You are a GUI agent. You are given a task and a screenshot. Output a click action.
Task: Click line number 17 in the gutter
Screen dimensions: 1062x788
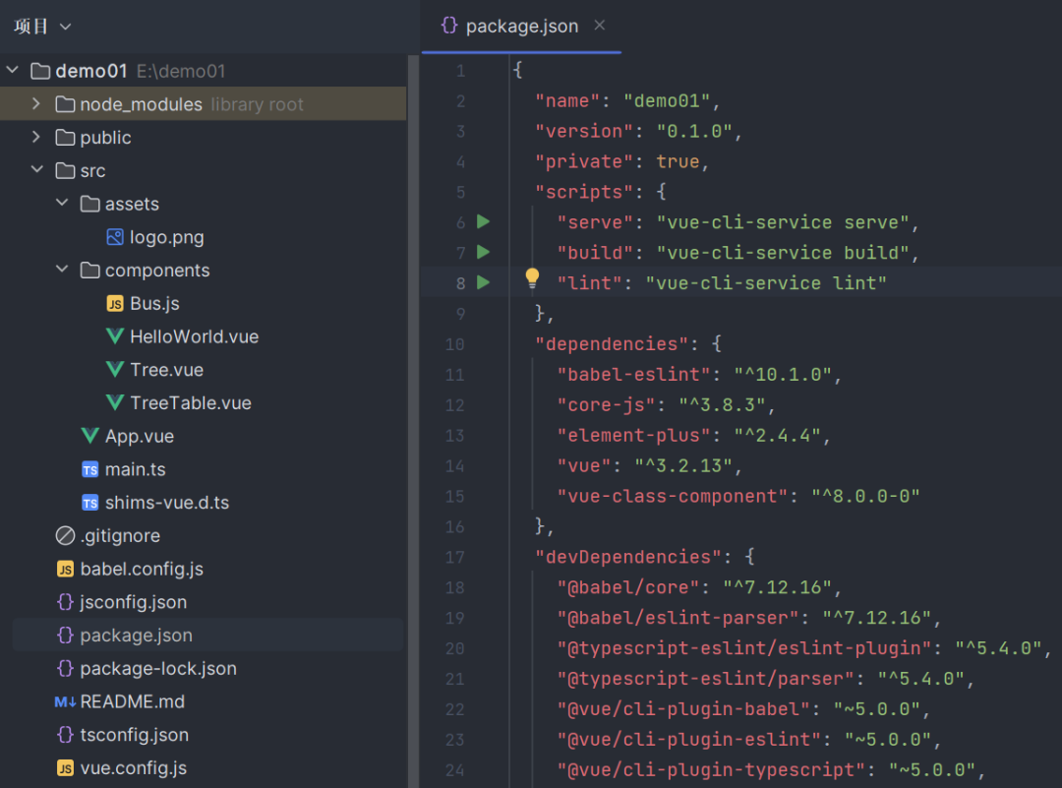click(x=454, y=557)
